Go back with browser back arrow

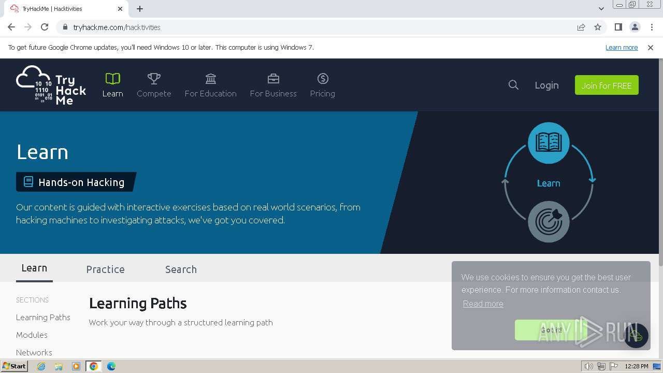(11, 27)
